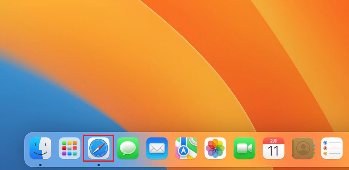This screenshot has height=170, width=349.
Task: Start FaceTime from the Dock
Action: 244,148
